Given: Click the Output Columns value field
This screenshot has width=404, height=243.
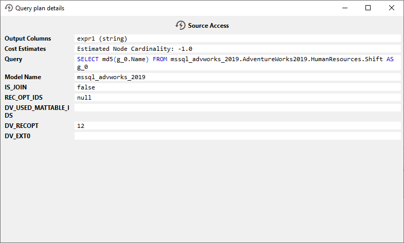Looking at the screenshot, I should click(x=237, y=39).
